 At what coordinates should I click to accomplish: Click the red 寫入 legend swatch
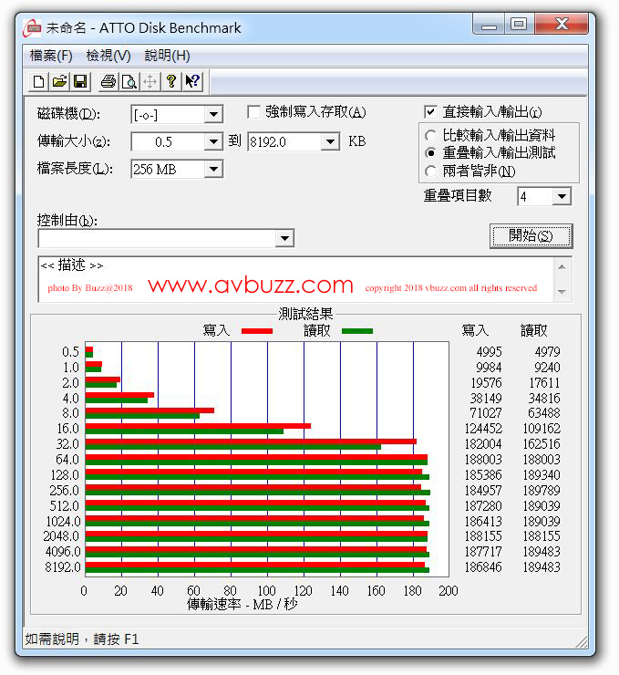(x=257, y=331)
